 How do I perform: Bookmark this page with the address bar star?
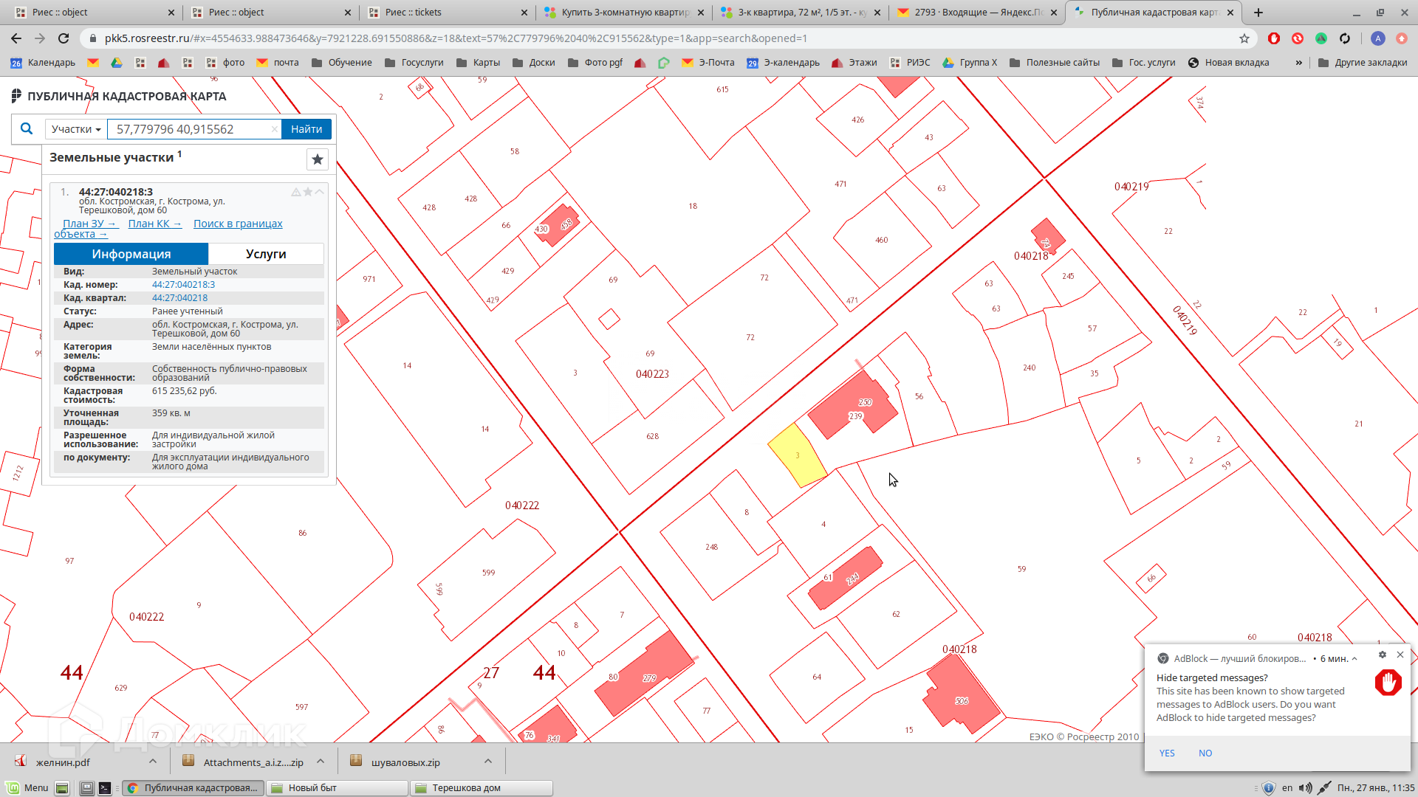pos(1244,38)
